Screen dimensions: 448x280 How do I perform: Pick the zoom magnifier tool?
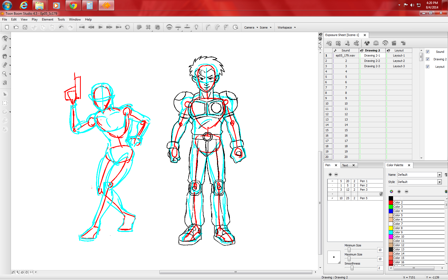click(5, 74)
